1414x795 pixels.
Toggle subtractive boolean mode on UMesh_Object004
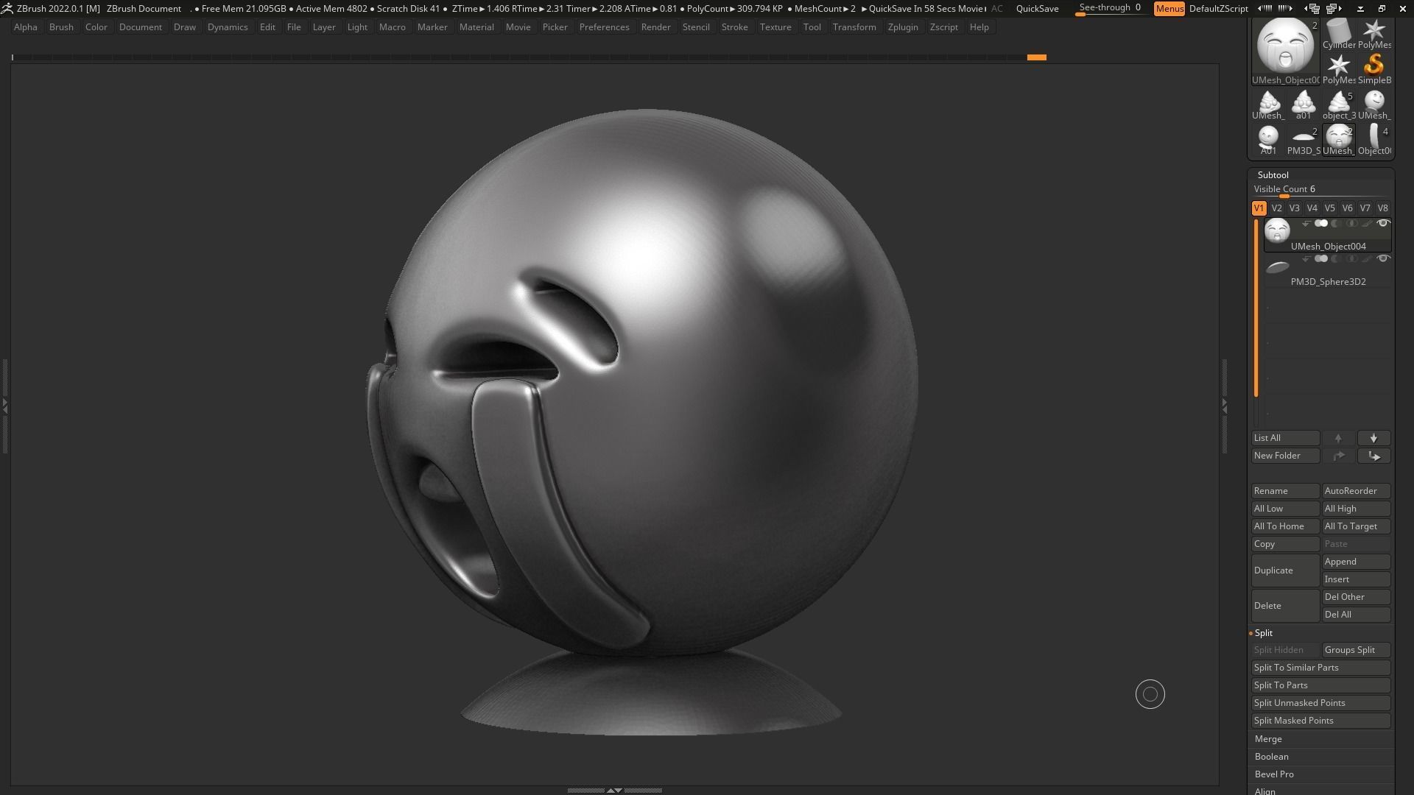(x=1336, y=223)
